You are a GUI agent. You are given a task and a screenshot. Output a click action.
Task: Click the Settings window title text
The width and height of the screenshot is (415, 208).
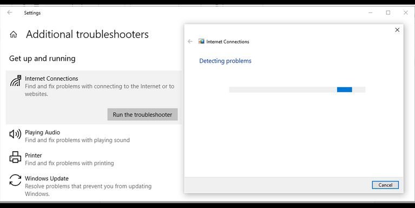pyautogui.click(x=32, y=12)
